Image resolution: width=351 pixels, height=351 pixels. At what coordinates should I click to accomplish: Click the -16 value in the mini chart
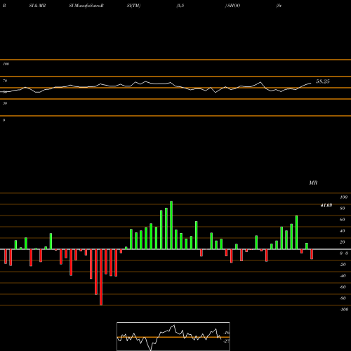[227, 333]
